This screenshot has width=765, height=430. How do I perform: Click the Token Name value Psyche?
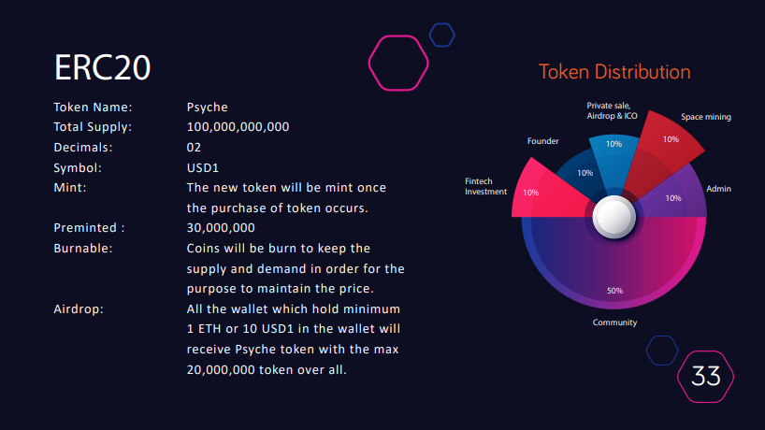tap(207, 107)
